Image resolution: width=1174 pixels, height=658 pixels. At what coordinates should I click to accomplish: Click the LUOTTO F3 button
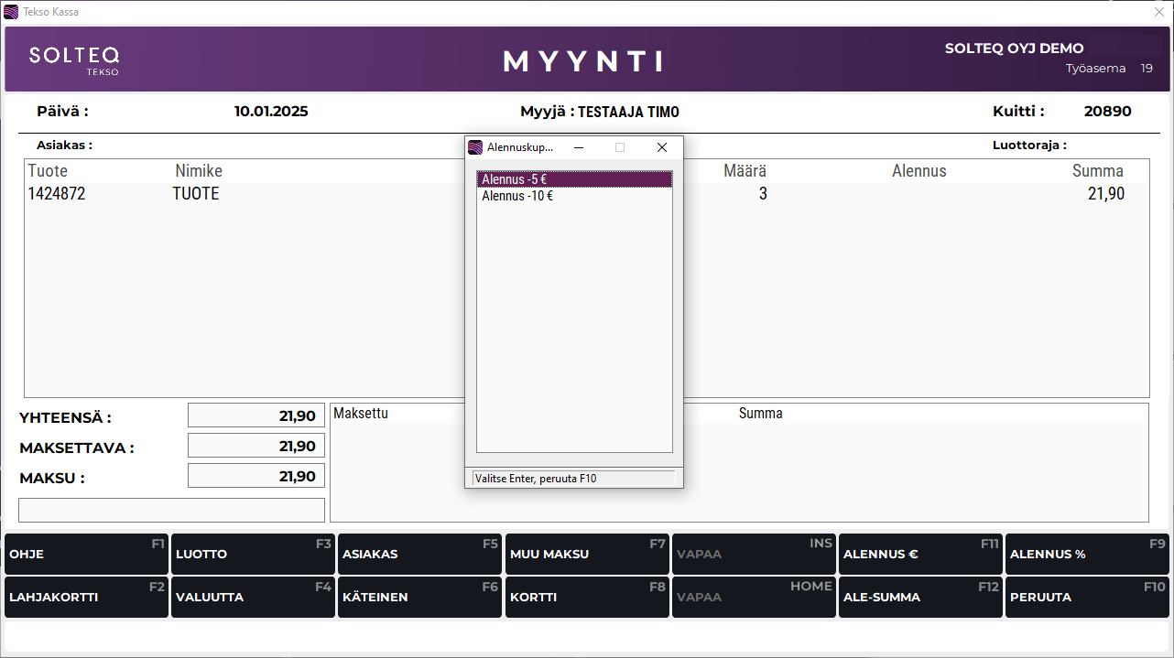tap(252, 555)
